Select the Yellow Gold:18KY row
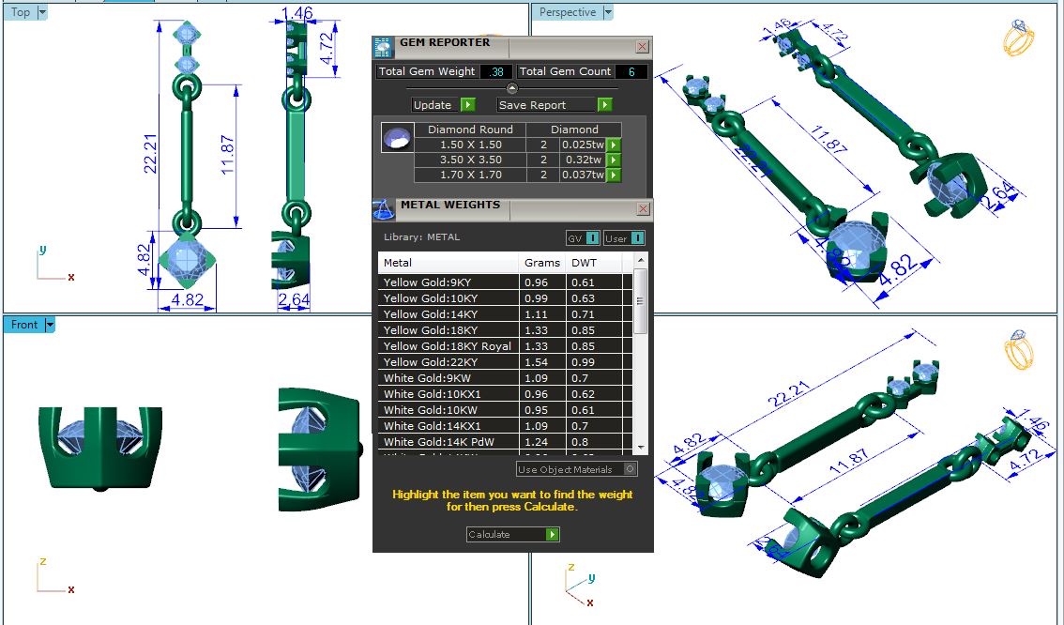This screenshot has width=1064, height=625. click(448, 330)
